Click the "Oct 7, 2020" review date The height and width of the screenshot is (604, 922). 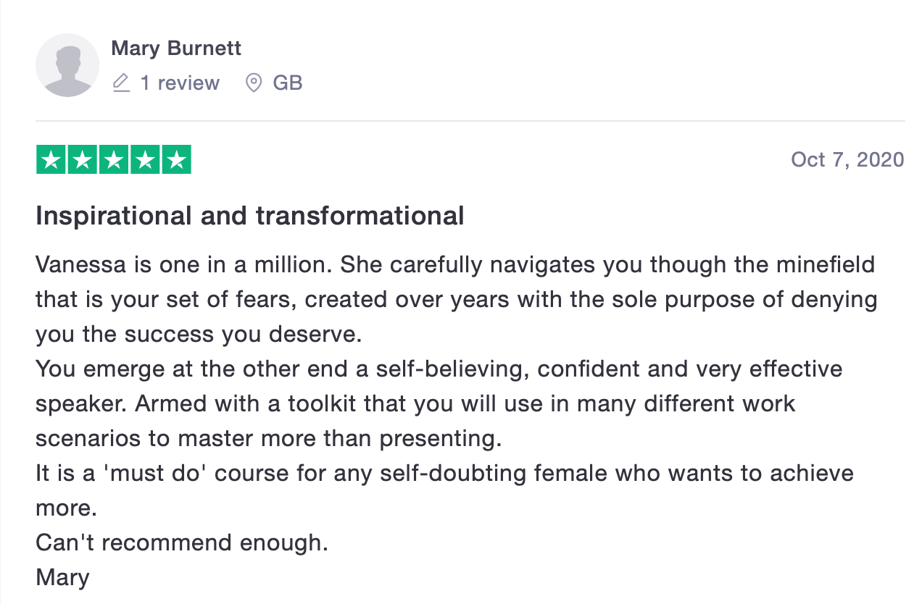pyautogui.click(x=847, y=159)
